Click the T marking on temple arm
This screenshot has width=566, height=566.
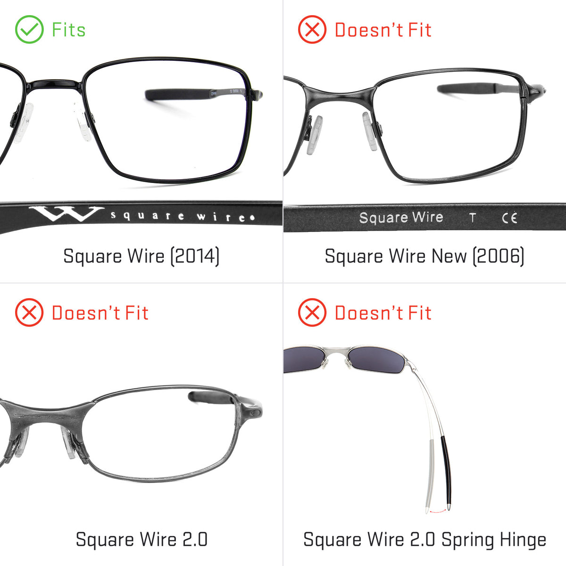[x=472, y=217]
